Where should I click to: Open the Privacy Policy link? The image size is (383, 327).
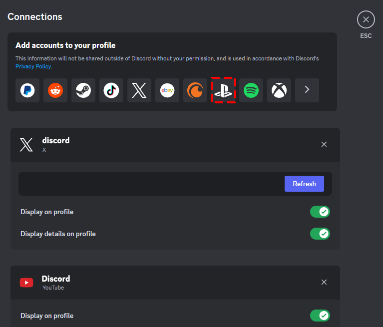(33, 66)
